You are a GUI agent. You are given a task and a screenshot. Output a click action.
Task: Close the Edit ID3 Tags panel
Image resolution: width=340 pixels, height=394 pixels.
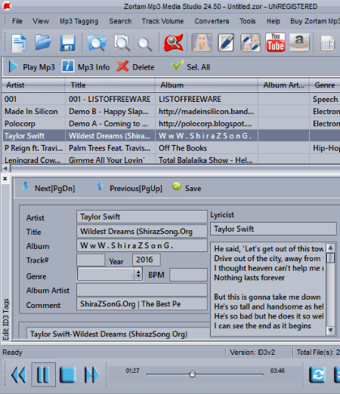pos(5,179)
